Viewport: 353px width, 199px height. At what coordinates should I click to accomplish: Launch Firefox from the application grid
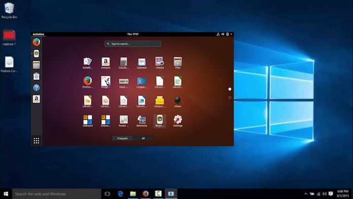pos(87,82)
